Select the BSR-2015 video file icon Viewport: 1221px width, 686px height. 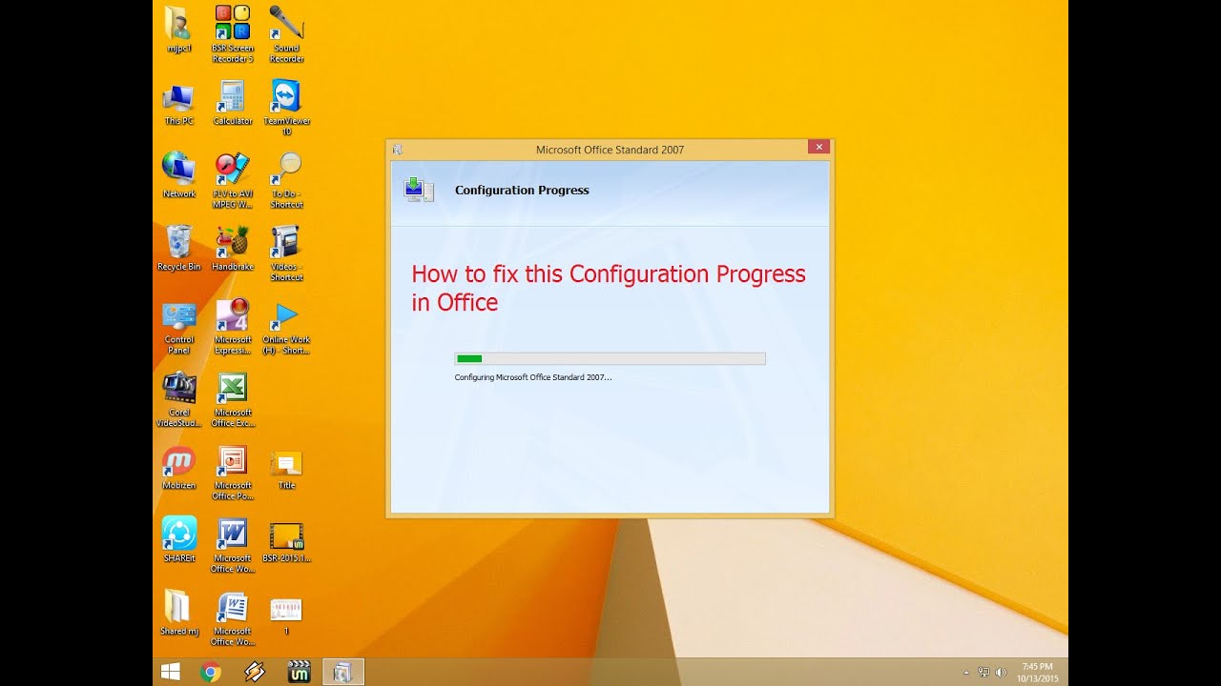tap(286, 540)
